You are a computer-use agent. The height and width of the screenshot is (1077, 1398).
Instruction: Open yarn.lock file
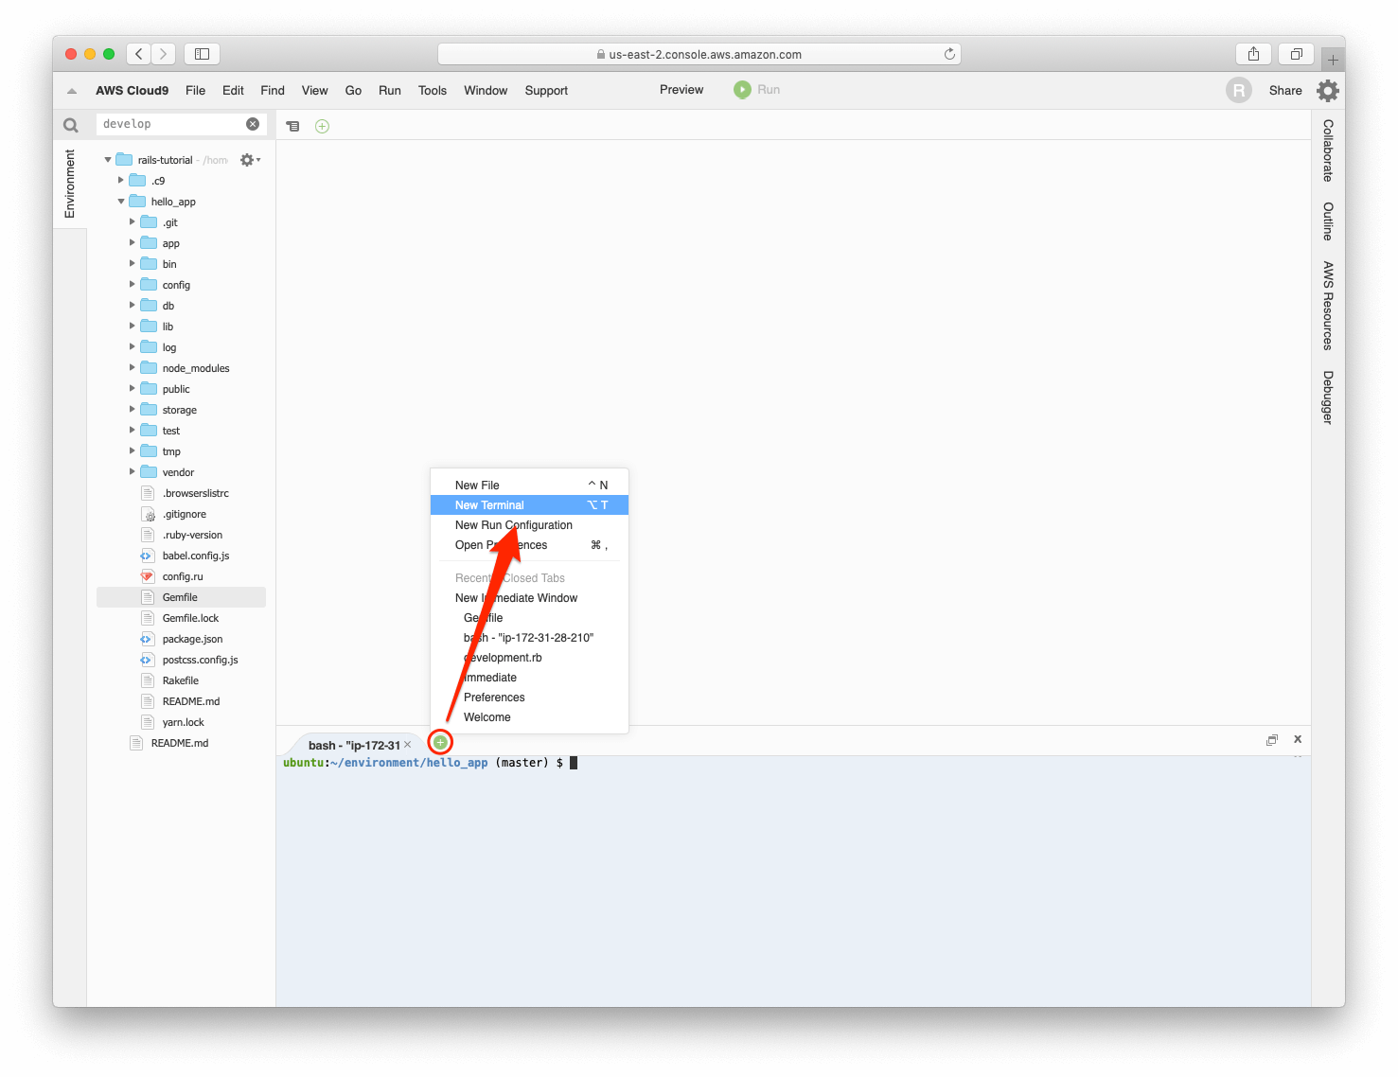click(183, 722)
